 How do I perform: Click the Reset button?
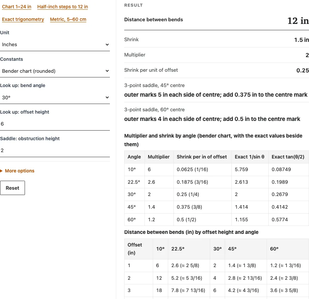[x=12, y=188]
